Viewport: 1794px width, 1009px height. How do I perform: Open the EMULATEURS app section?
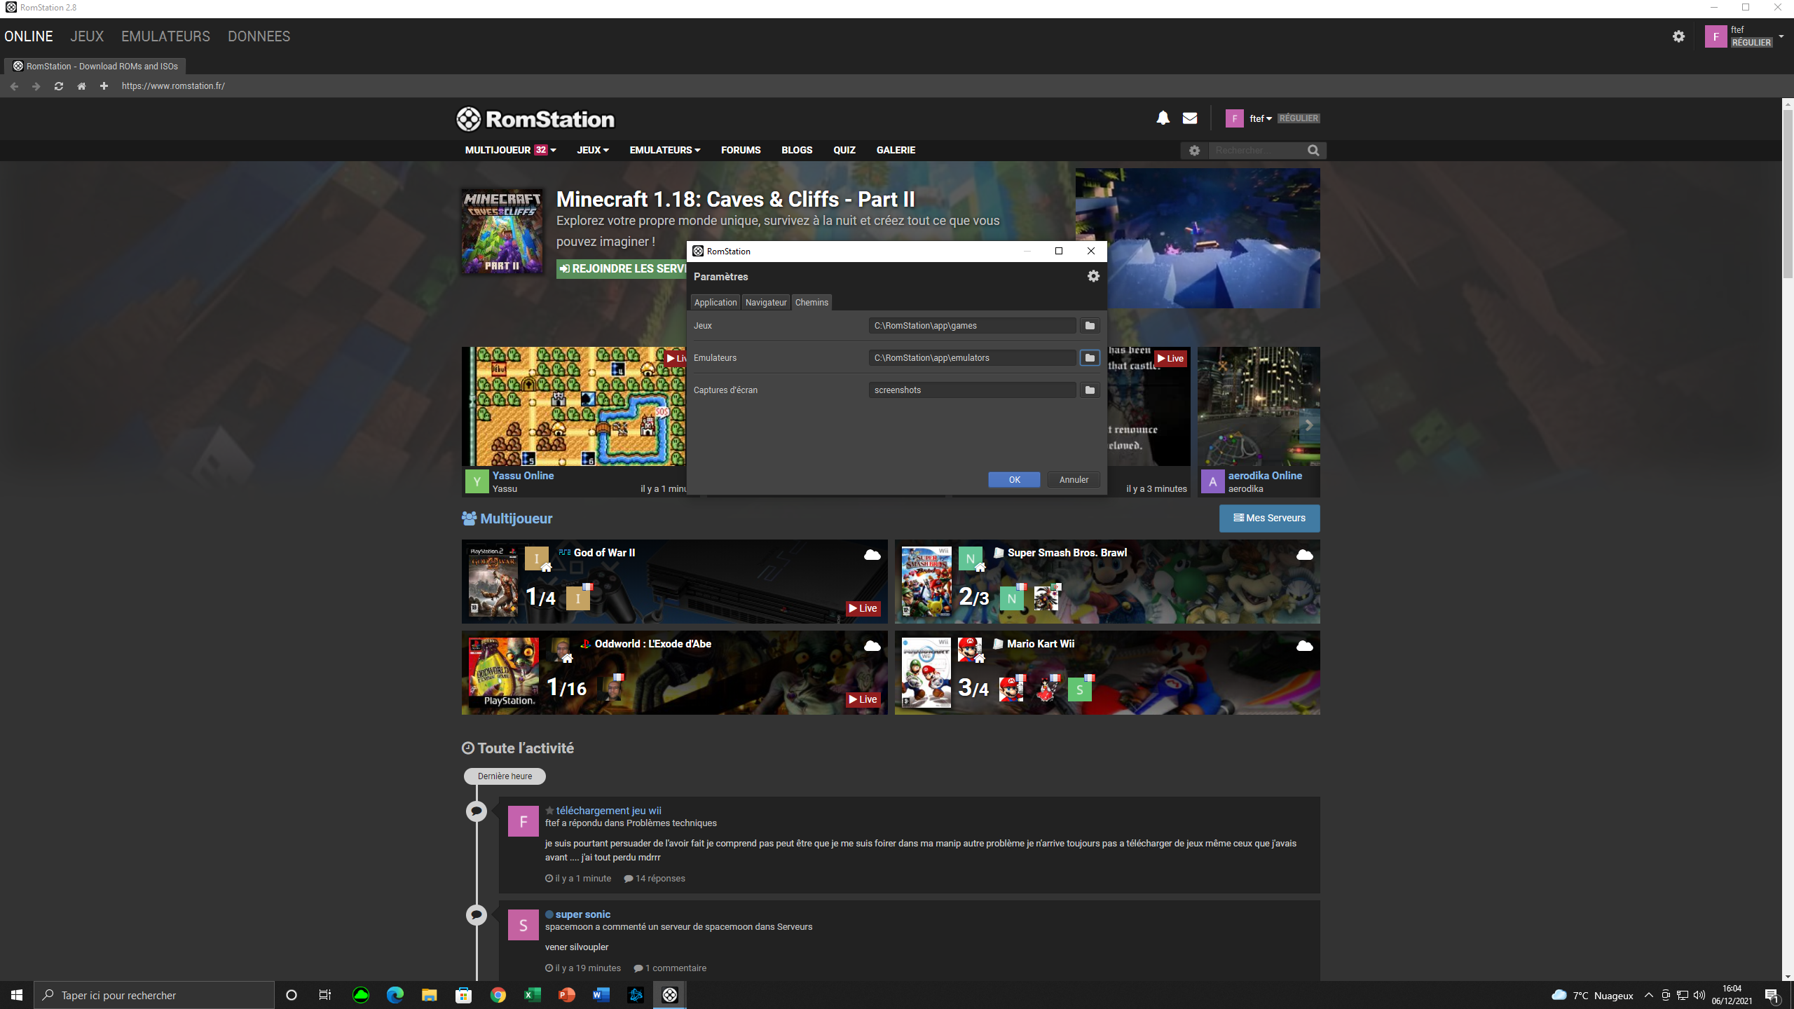tap(165, 36)
